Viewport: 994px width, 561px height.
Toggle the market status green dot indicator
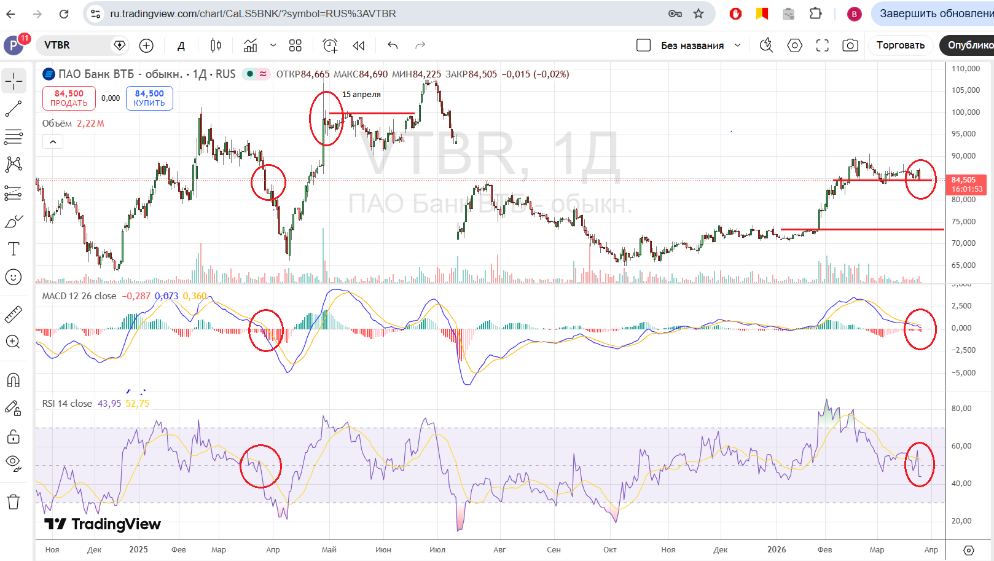(250, 74)
